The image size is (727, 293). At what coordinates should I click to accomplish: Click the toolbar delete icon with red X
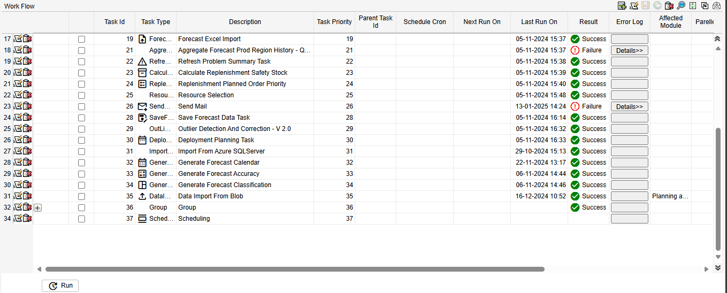(669, 5)
